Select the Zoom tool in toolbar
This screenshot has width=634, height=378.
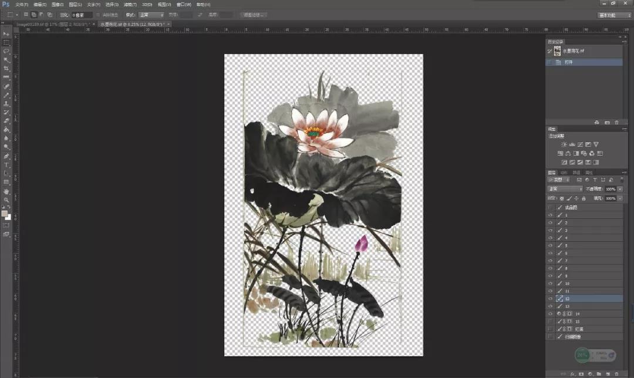tap(6, 200)
